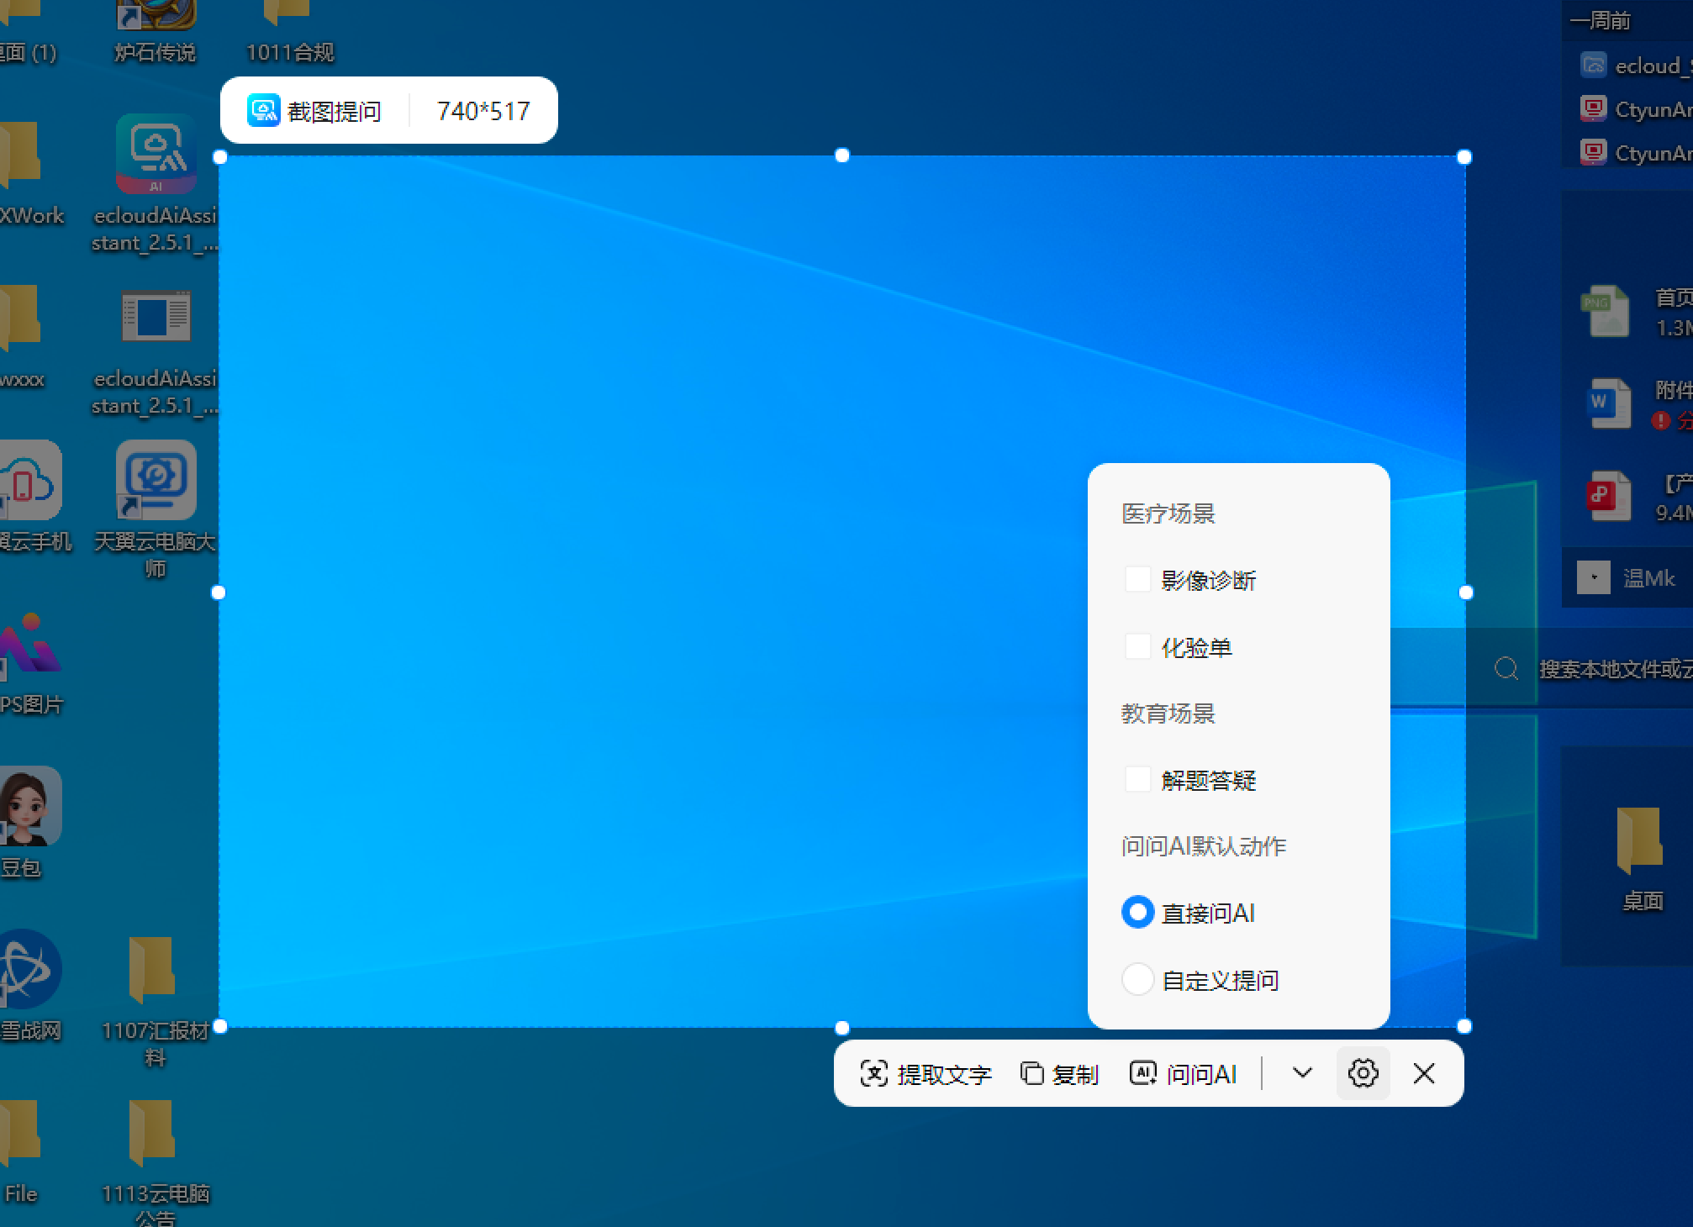1693x1227 pixels.
Task: Click the settings gear in screenshot toolbar
Action: click(x=1363, y=1073)
